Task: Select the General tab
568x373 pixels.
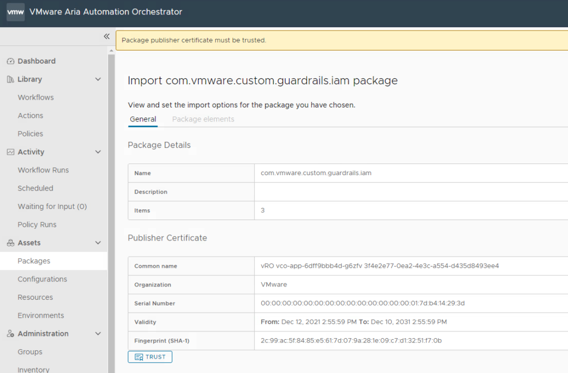Action: (x=143, y=119)
